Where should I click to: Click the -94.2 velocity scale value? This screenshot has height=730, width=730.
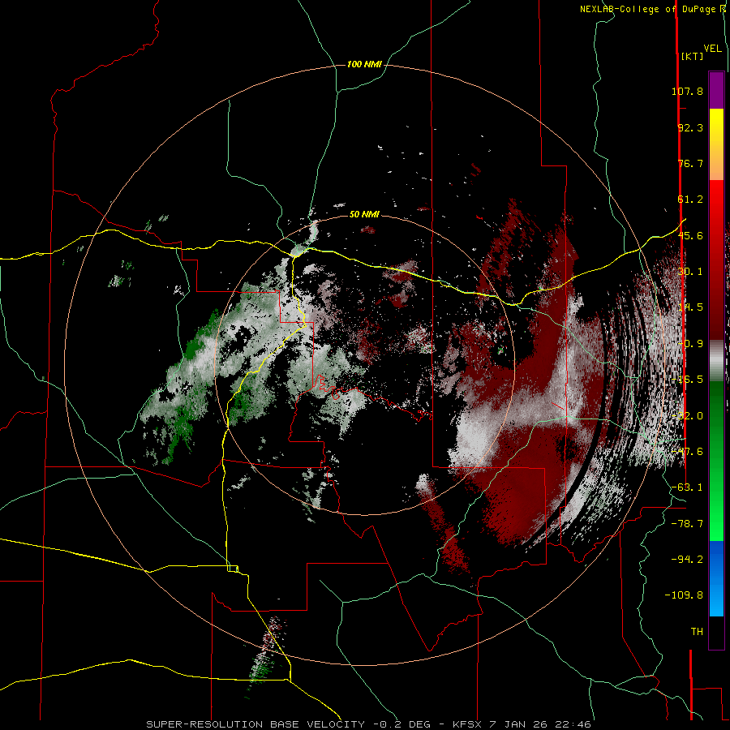point(687,559)
